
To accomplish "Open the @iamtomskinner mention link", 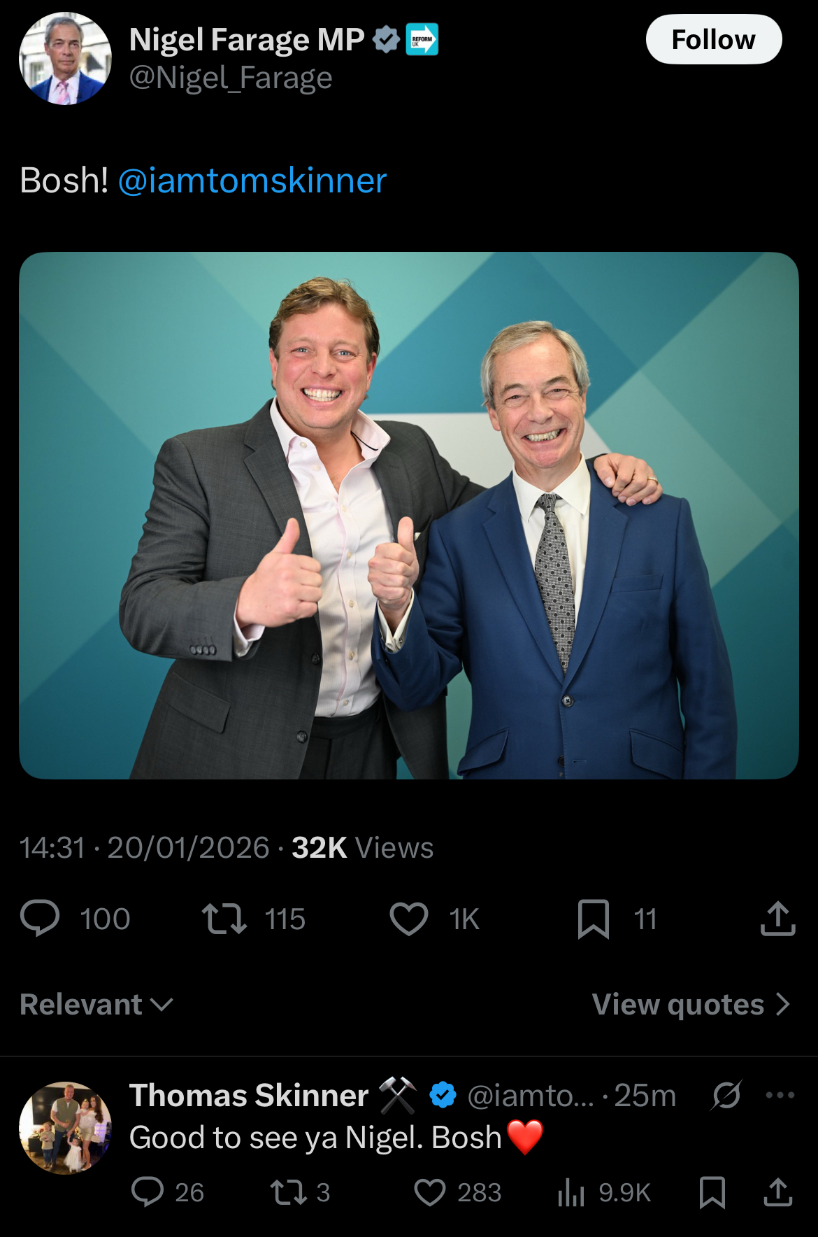I will point(252,181).
